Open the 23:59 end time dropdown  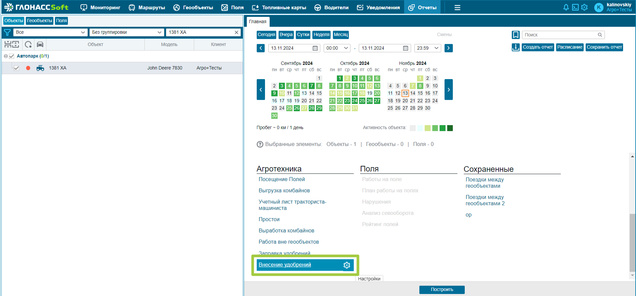(428, 48)
